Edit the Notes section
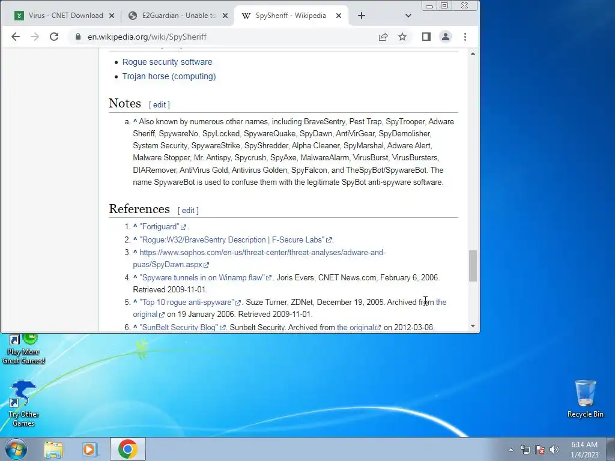 [x=159, y=104]
